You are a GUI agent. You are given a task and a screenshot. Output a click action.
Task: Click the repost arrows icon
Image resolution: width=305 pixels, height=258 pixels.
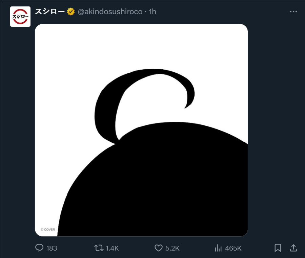[x=99, y=248]
